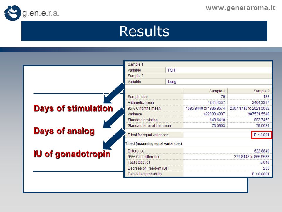282x212 pixels.
Task: Click standard error value 73,0903
Action: (x=218, y=126)
